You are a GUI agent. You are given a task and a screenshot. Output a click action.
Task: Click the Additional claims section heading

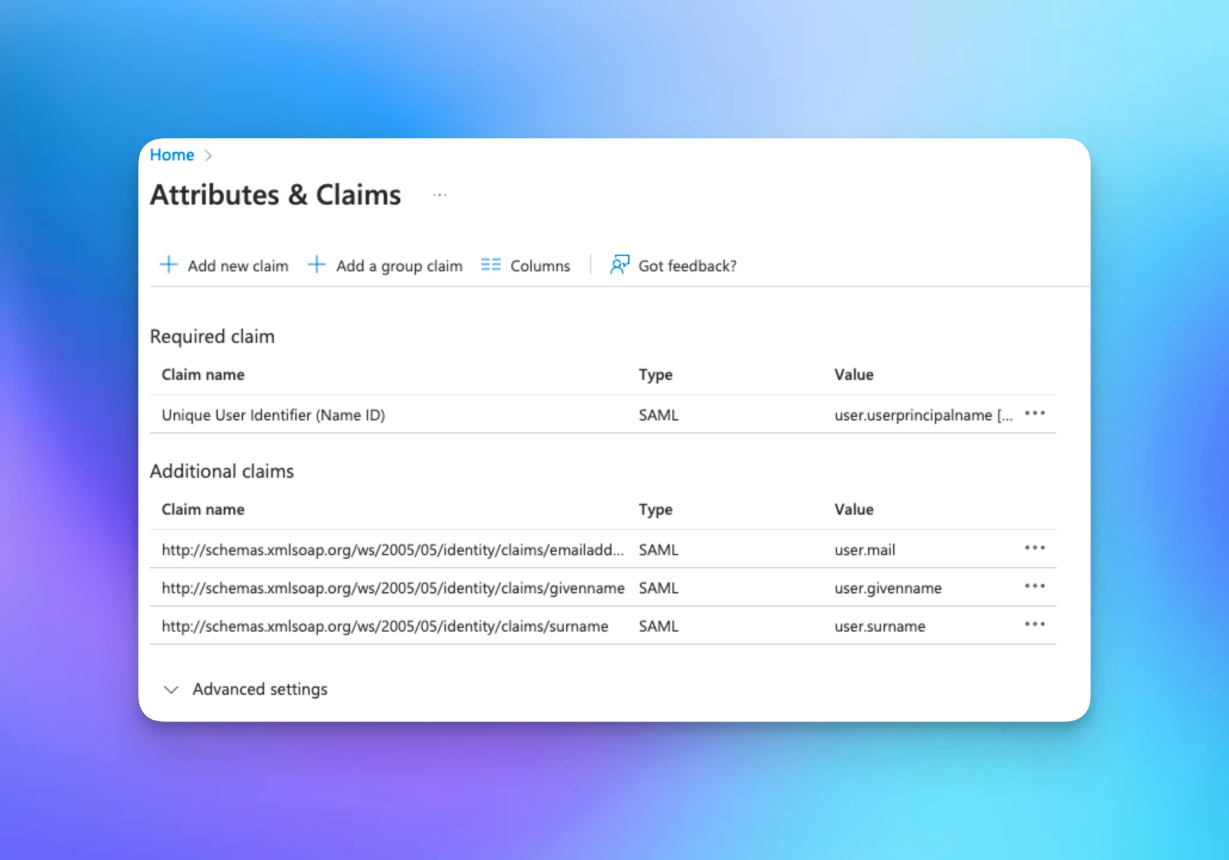coord(222,471)
